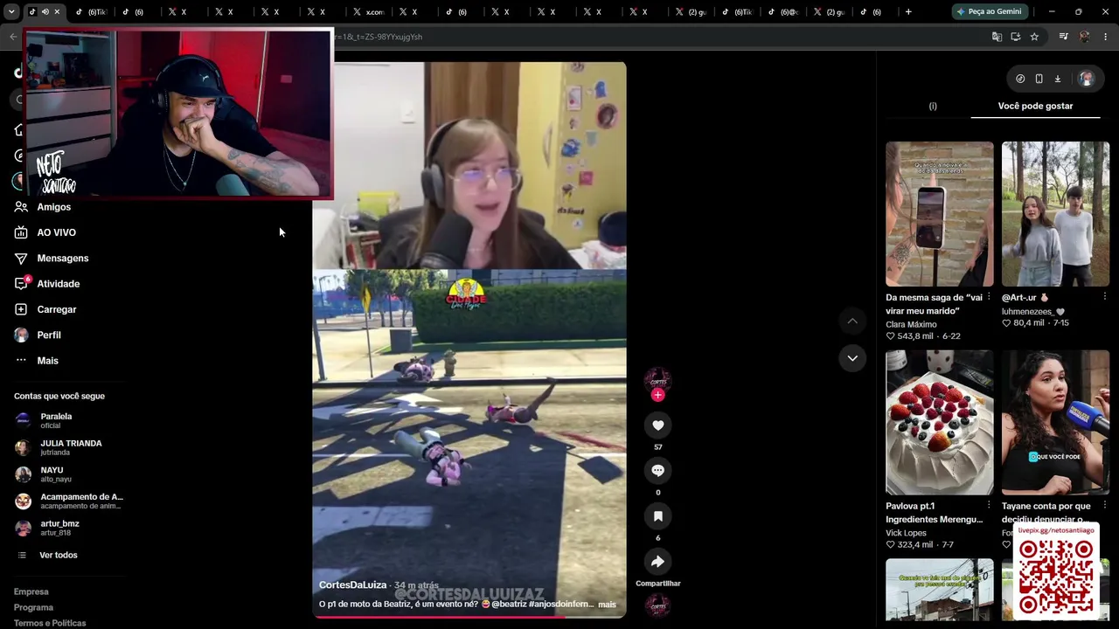Screen dimensions: 1119x629
Task: Switch to the 'Você pode gostar' tab
Action: (x=1035, y=106)
